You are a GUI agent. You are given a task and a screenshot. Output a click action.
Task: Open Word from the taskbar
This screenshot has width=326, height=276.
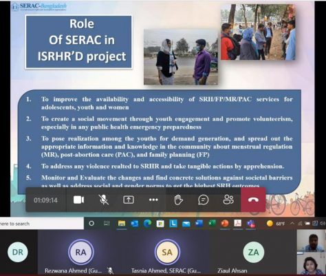pyautogui.click(x=199, y=223)
